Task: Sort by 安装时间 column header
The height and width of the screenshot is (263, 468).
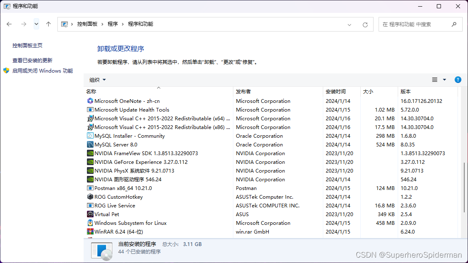Action: coord(335,92)
